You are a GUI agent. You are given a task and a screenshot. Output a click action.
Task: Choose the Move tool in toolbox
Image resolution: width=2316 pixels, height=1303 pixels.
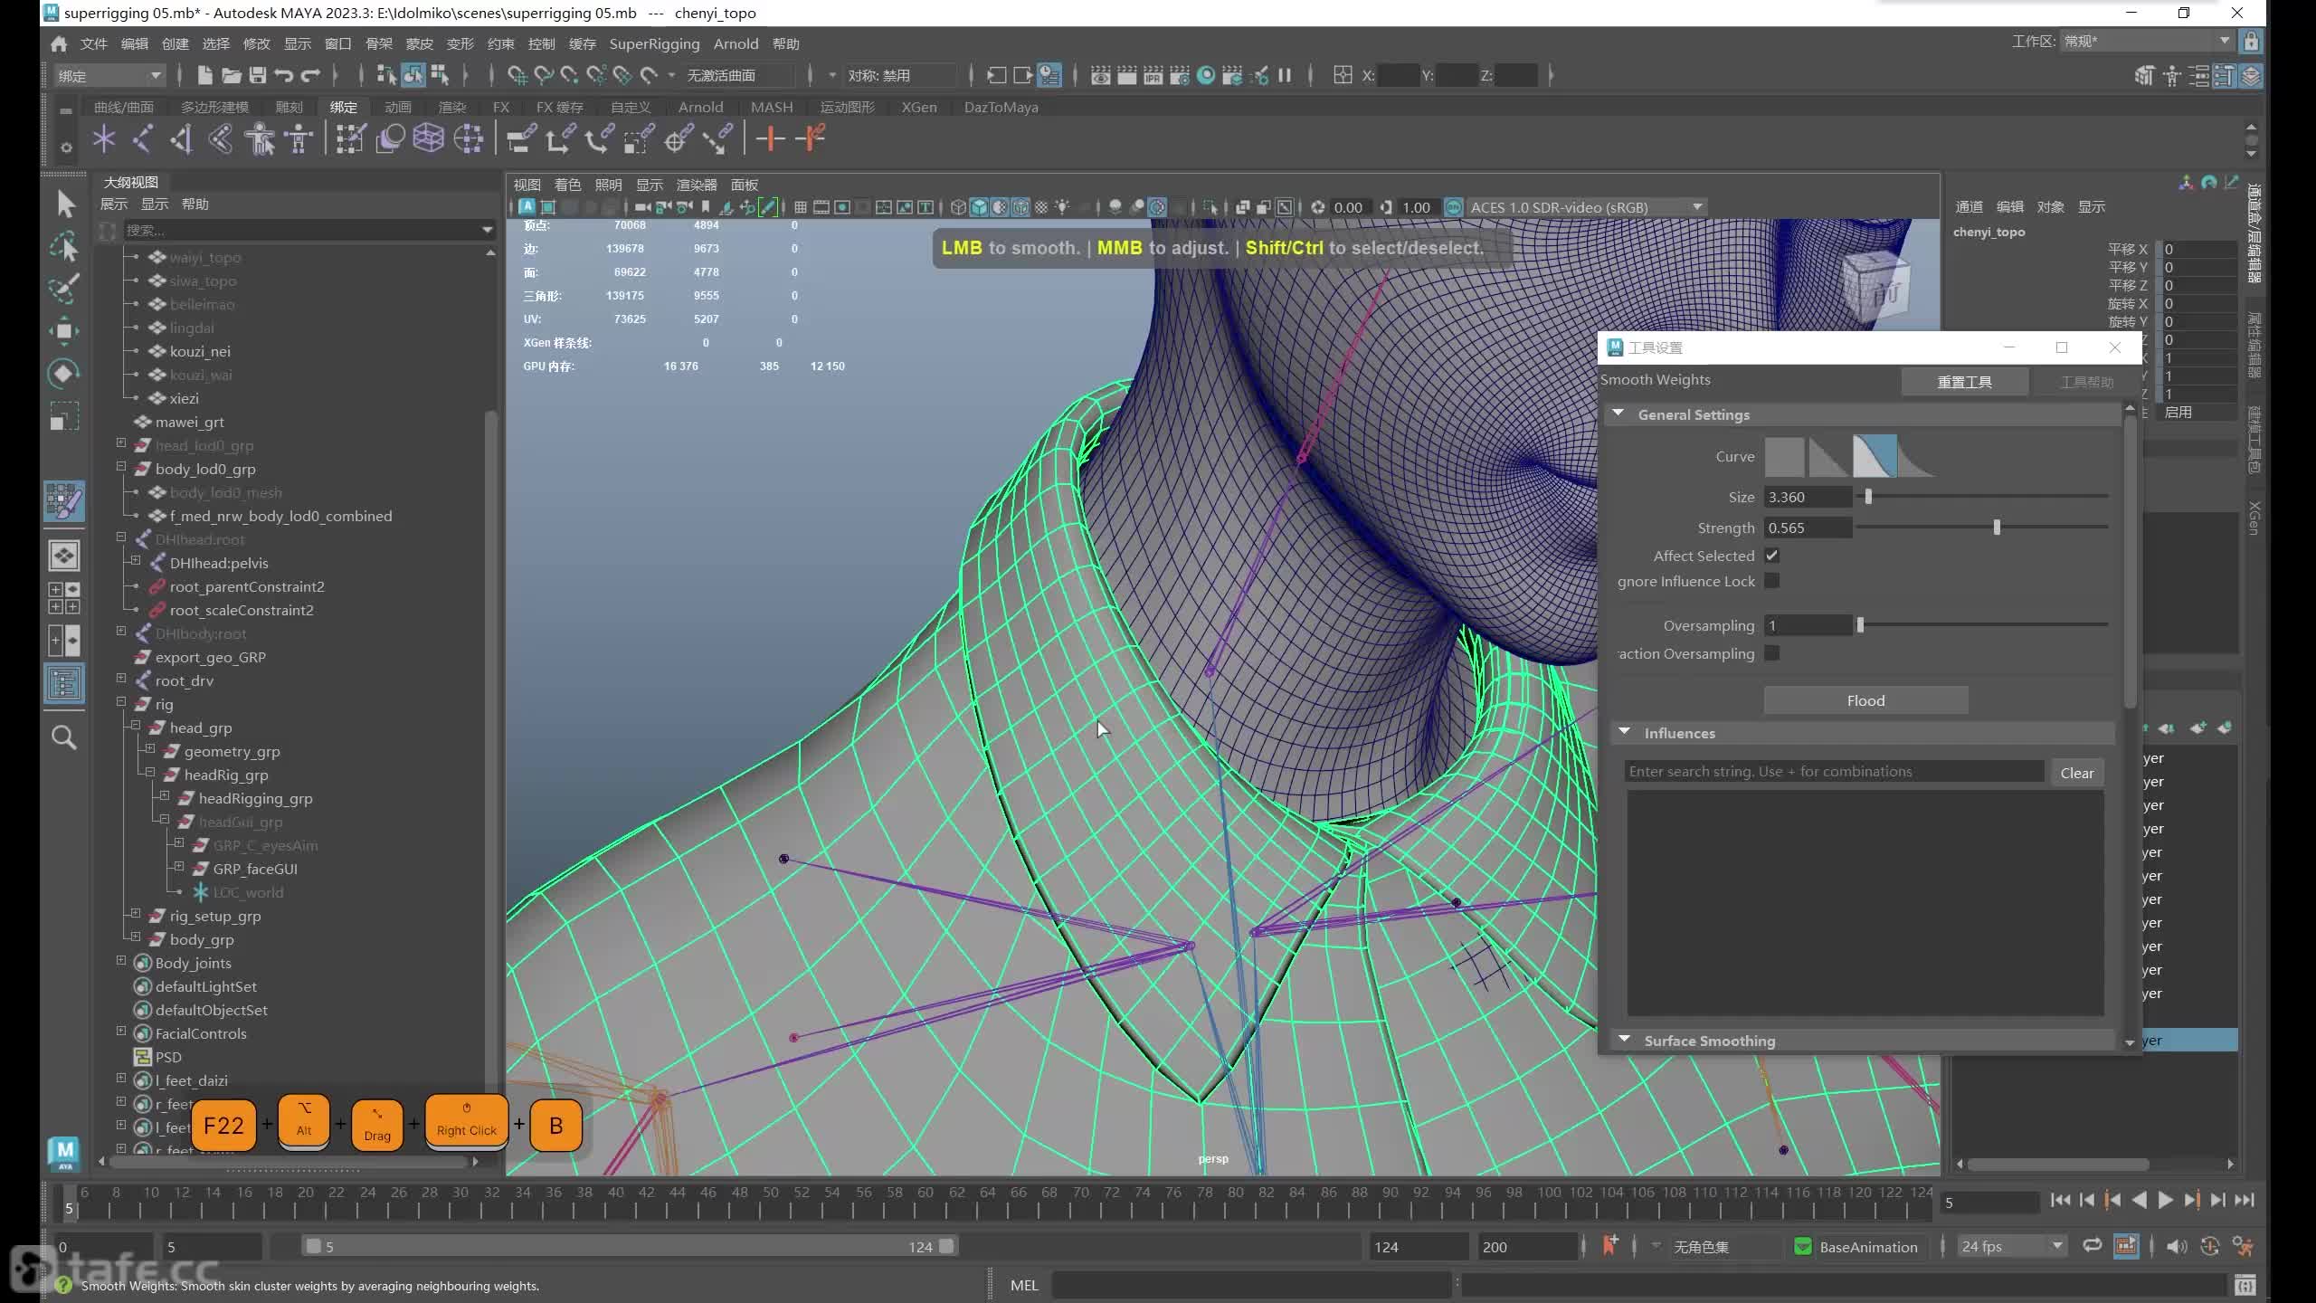point(64,330)
